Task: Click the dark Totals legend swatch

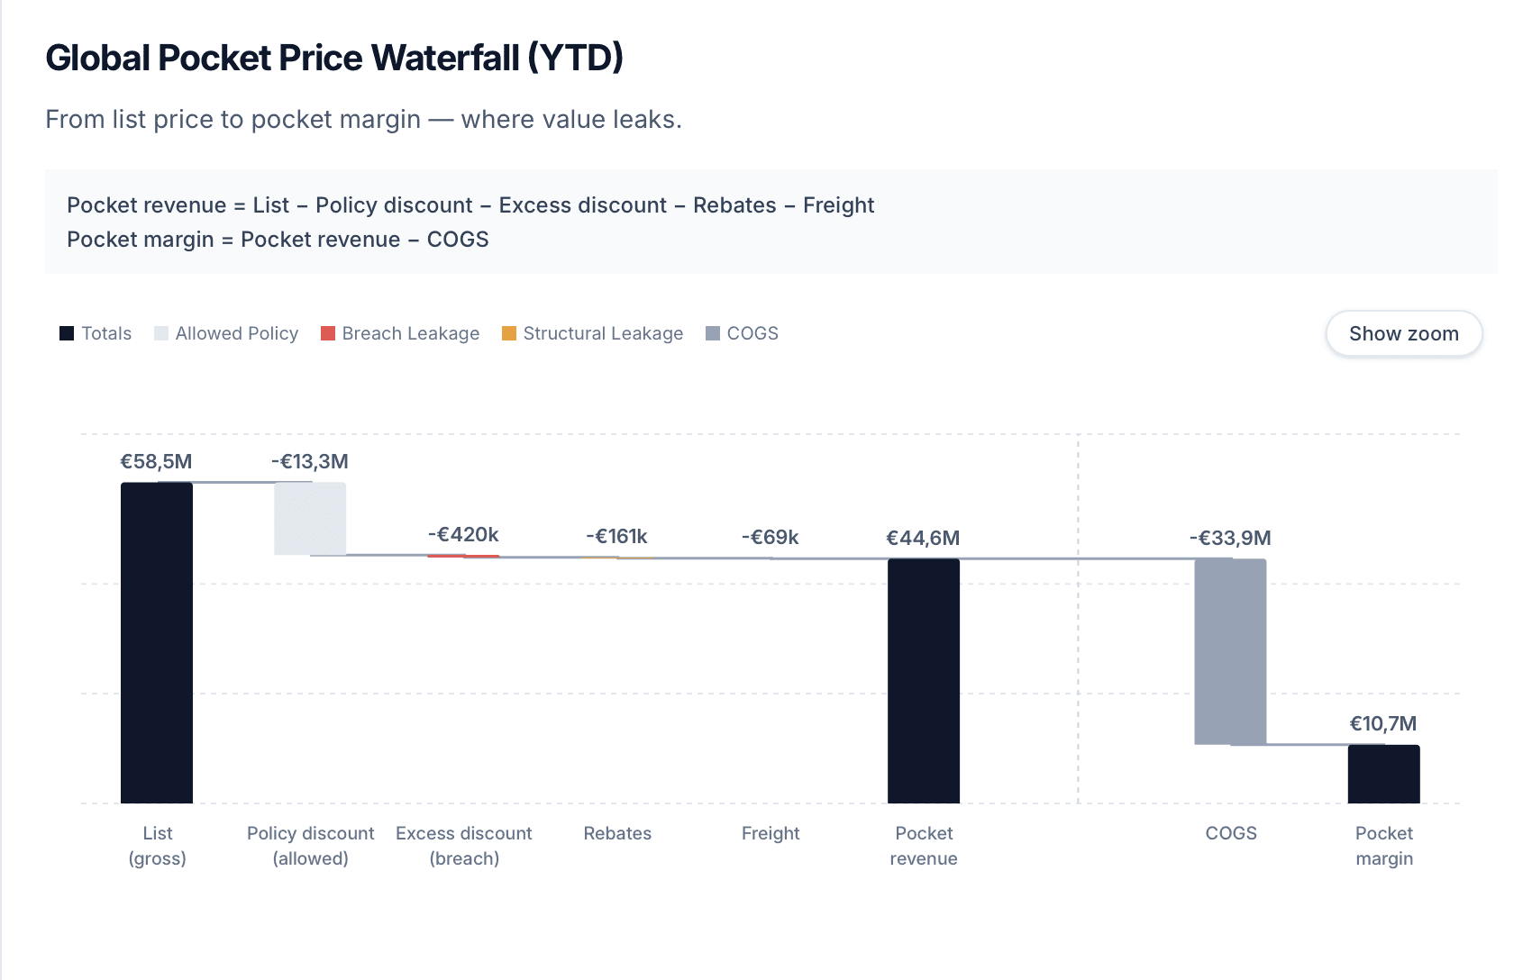Action: click(x=67, y=333)
